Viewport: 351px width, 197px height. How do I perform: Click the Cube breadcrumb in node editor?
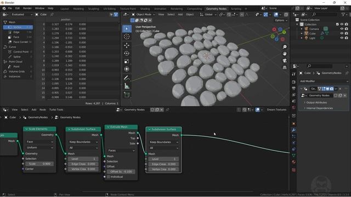(x=13, y=117)
